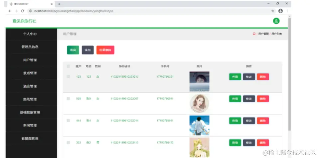Screen dimensions: 318x158
Task: Open 轮播图管理 in the sidebar
Action: point(30,138)
